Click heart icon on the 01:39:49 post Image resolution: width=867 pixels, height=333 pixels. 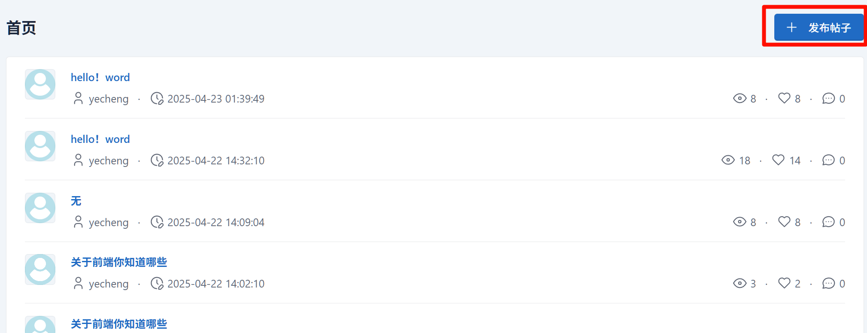784,98
